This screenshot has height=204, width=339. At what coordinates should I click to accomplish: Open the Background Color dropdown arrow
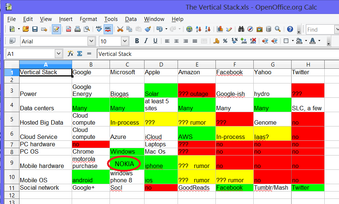306,41
